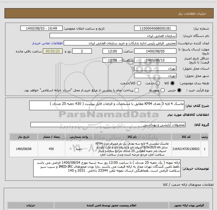Click the requester field مجتبی فیاض
217x210 pixels.
pos(120,43)
